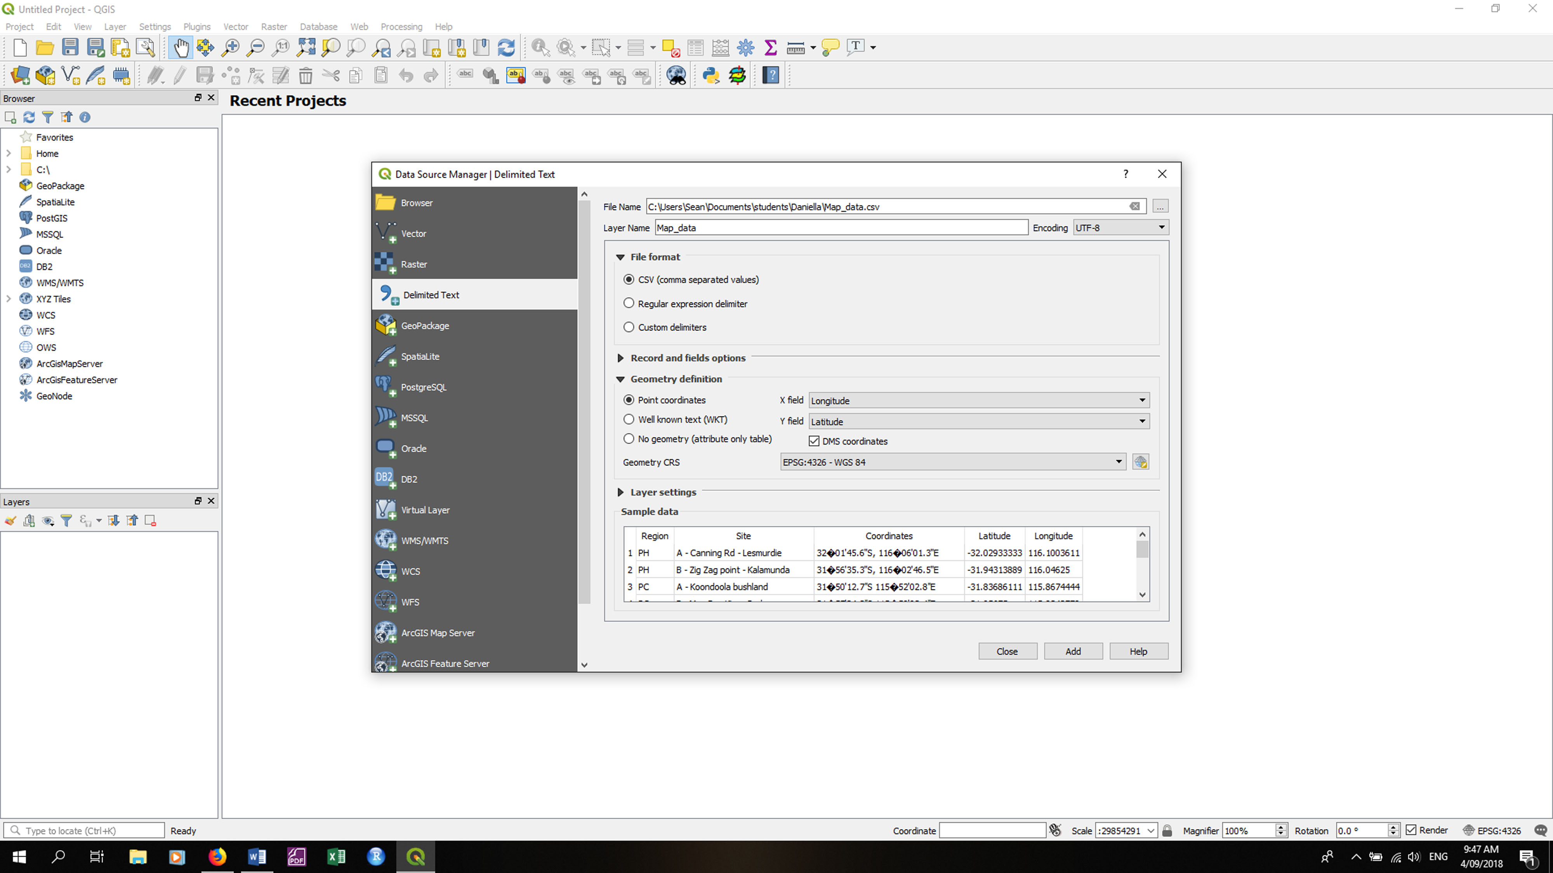Open Excel from the taskbar
The height and width of the screenshot is (873, 1553).
(x=336, y=856)
